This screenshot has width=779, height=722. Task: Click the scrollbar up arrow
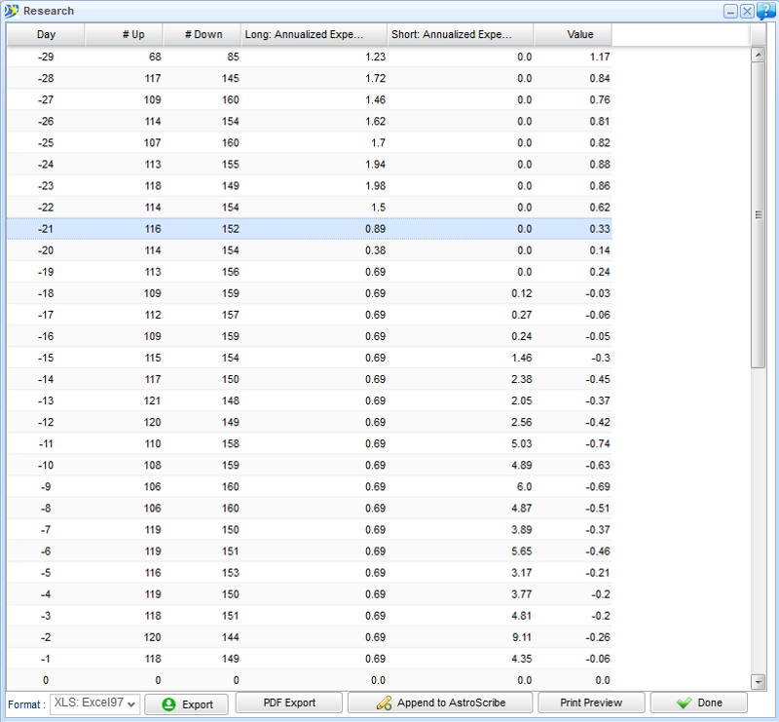click(759, 55)
